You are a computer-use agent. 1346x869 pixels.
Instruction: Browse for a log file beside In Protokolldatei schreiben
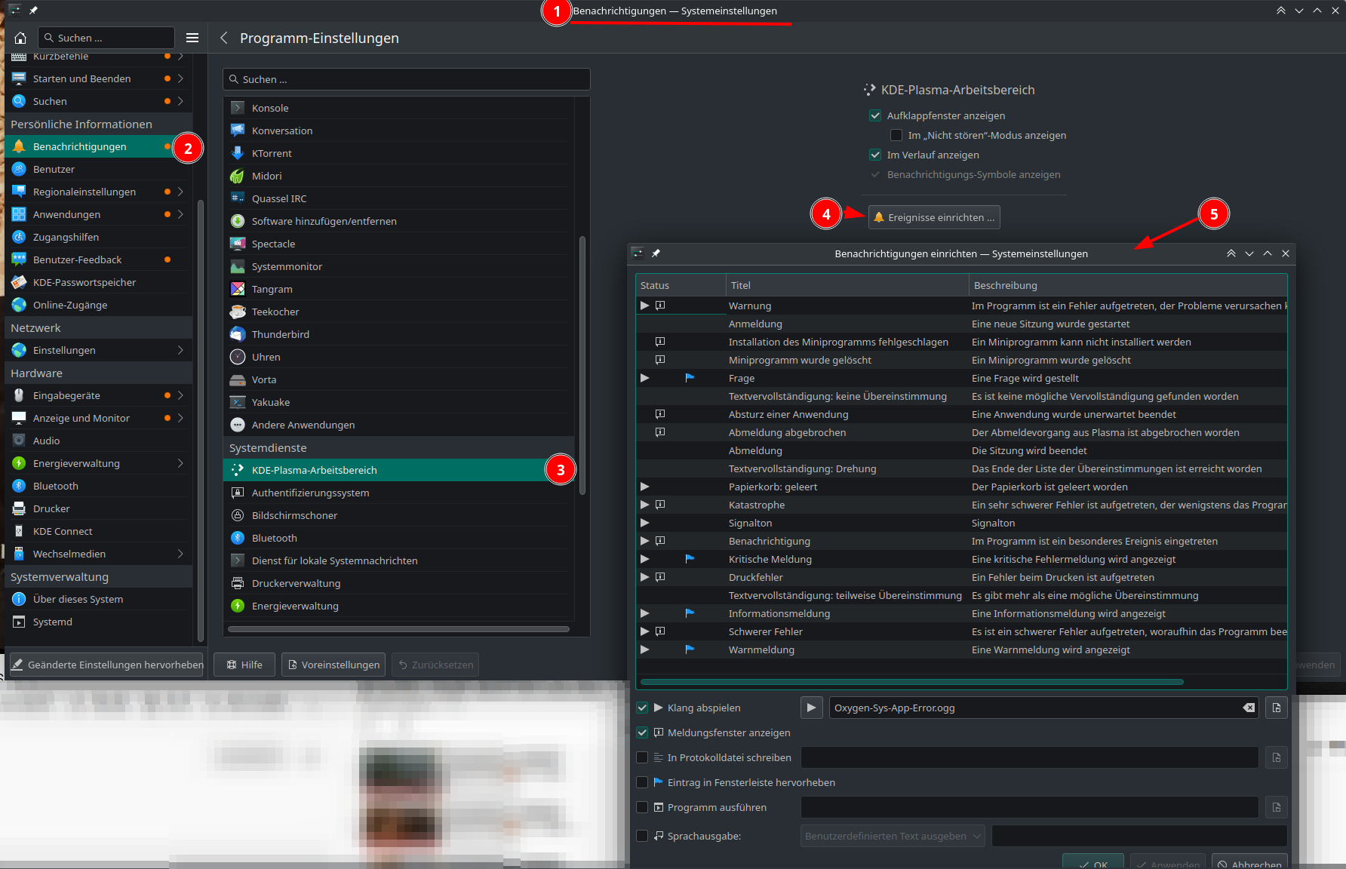click(x=1277, y=757)
